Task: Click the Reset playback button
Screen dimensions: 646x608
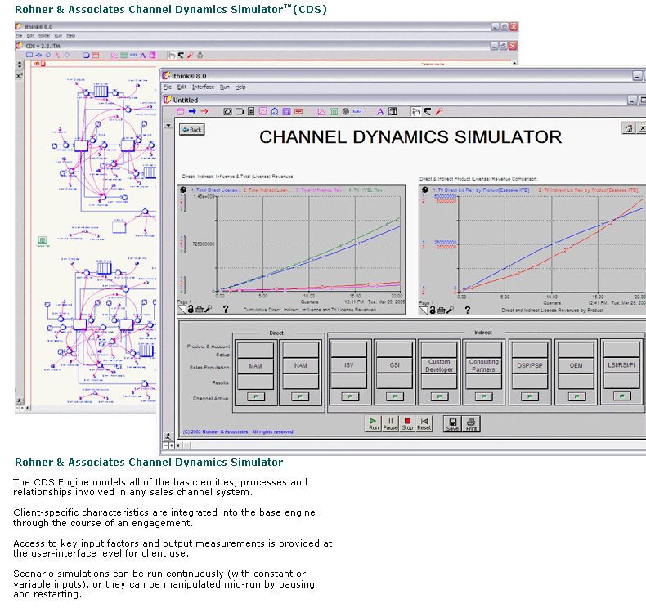Action: coord(424,423)
